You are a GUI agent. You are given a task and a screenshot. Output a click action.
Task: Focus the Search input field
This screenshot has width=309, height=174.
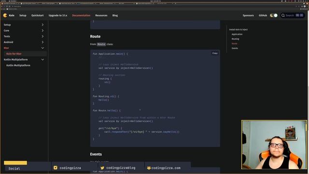click(293, 15)
